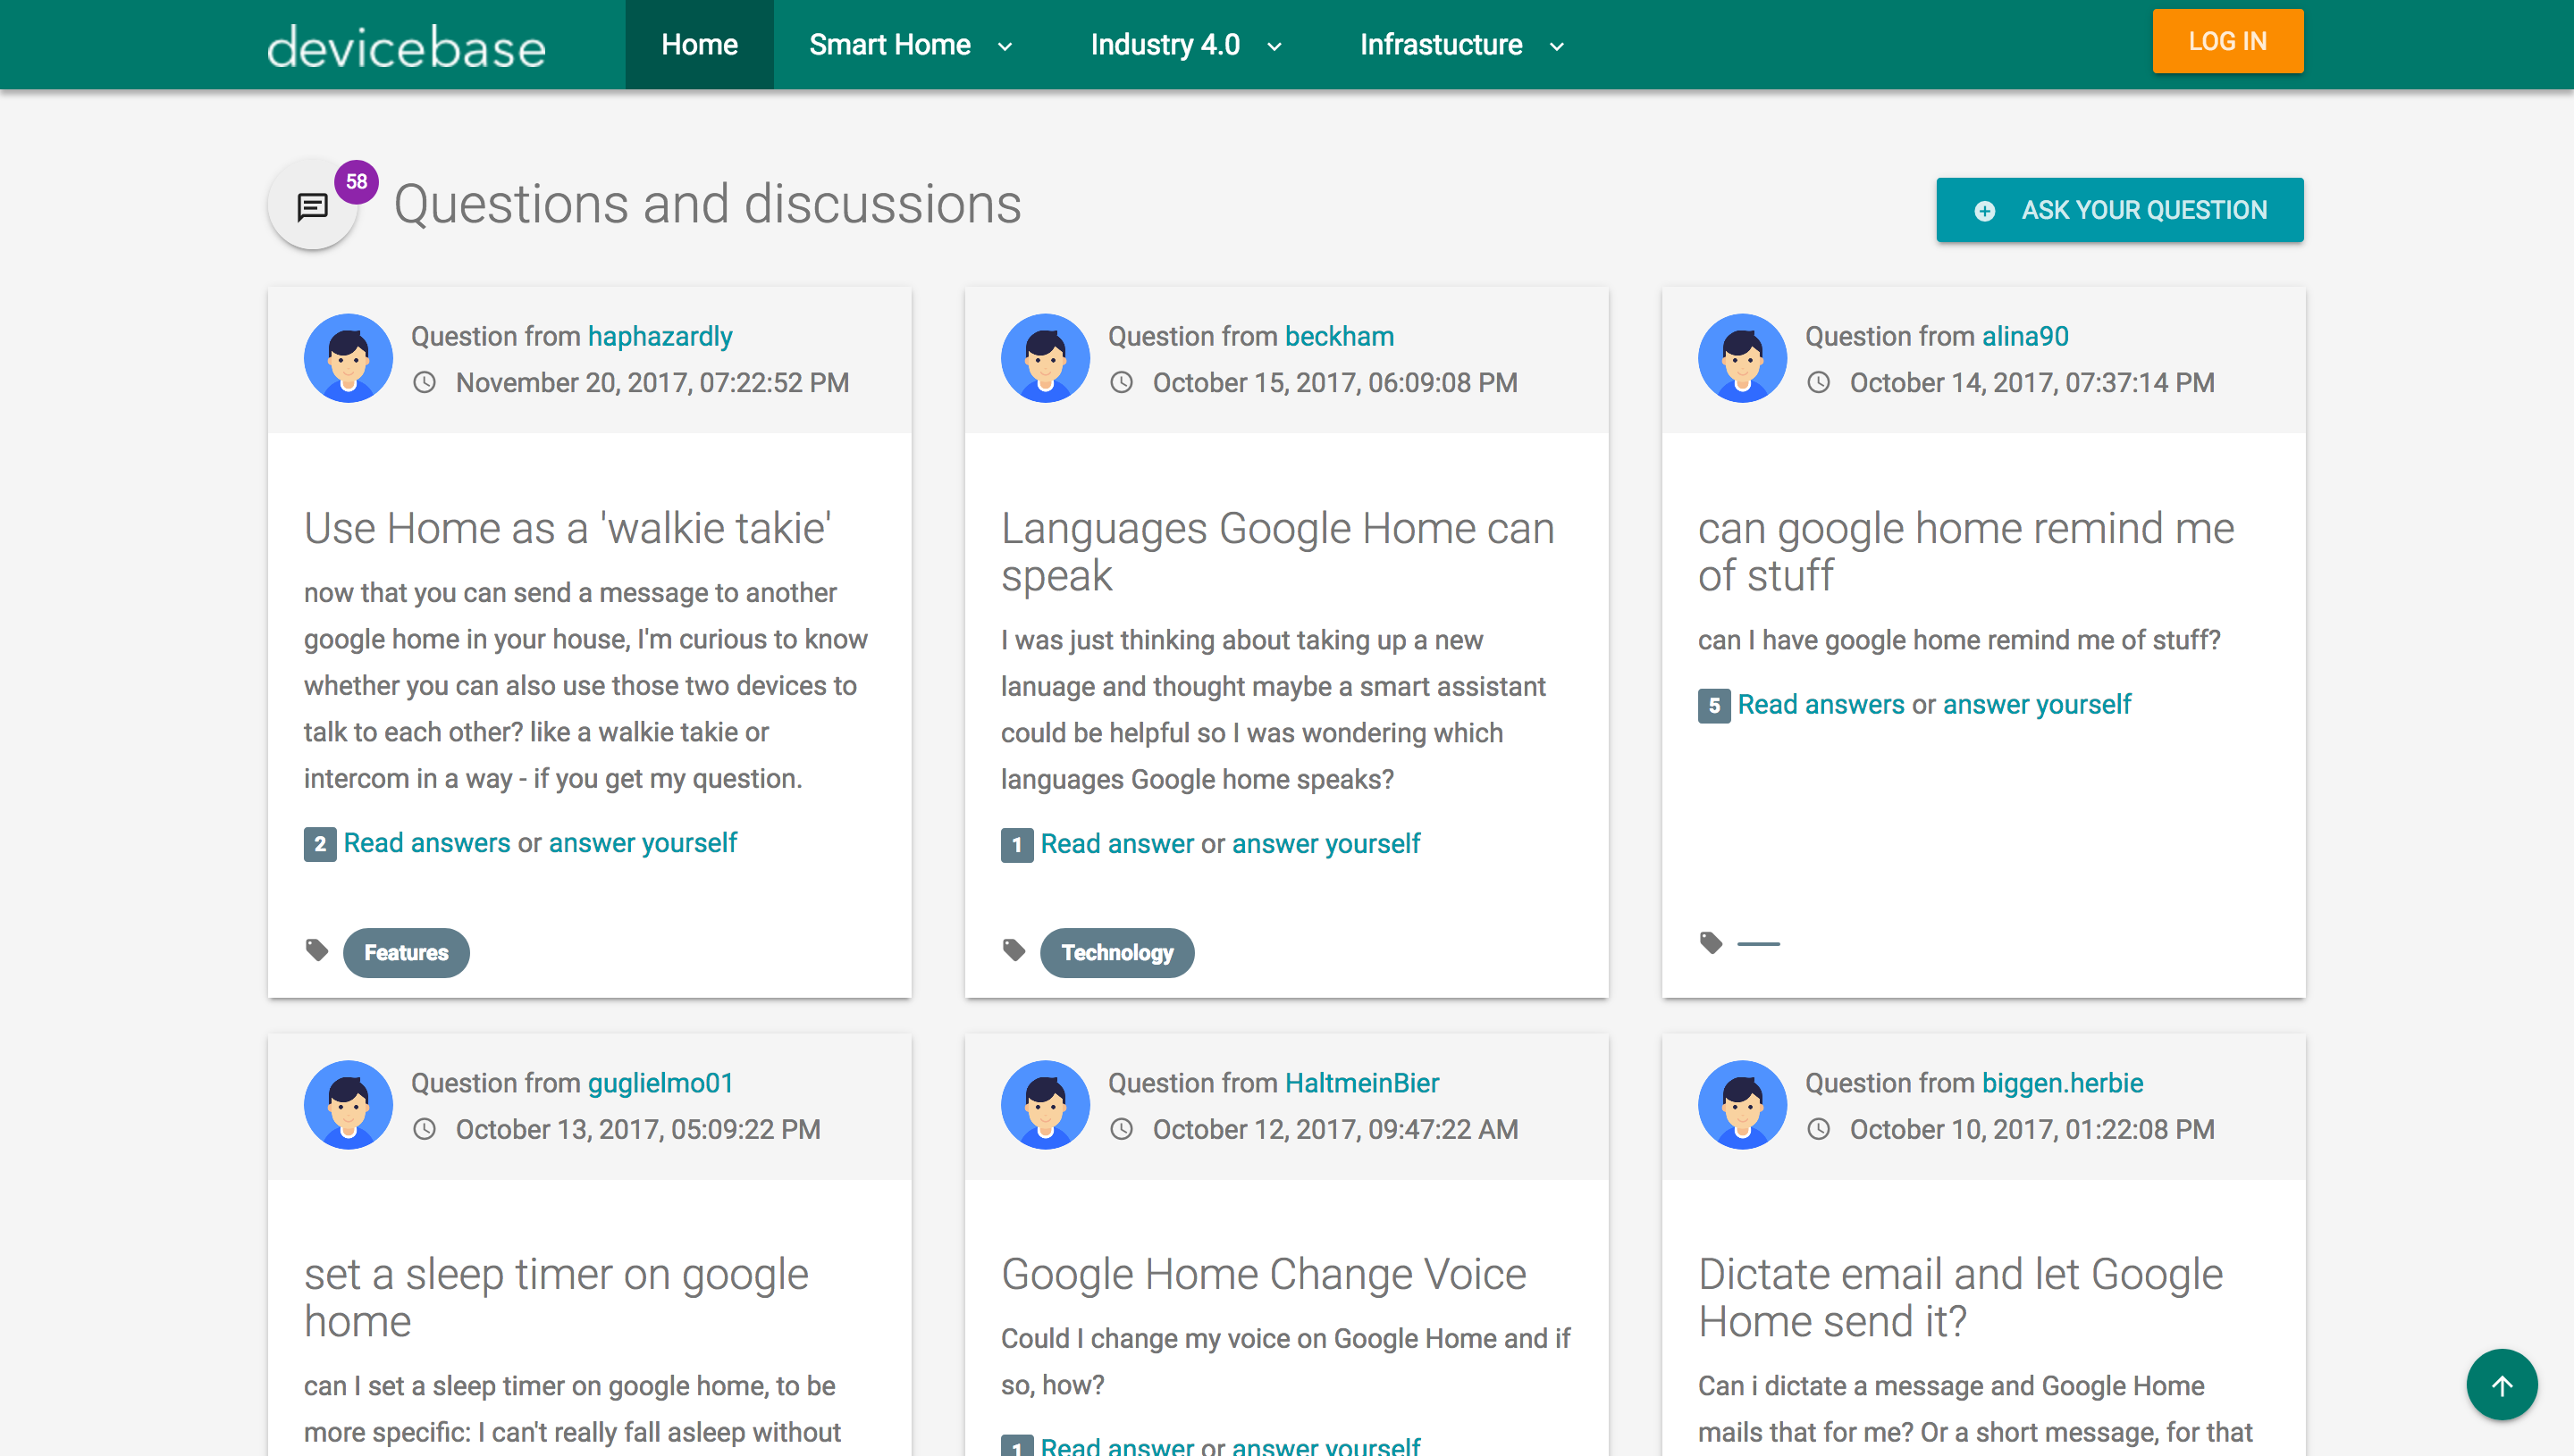Viewport: 2574px width, 1456px height.
Task: Click clock icon beside October 14 timestamp
Action: 1820,382
